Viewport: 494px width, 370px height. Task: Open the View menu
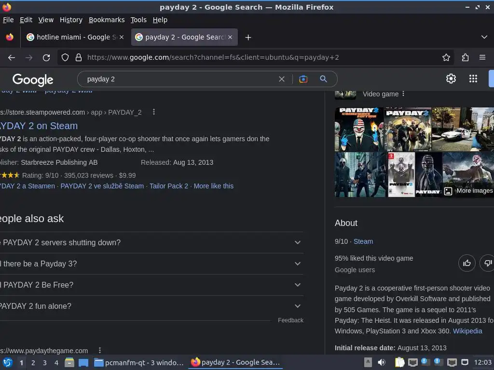[46, 20]
